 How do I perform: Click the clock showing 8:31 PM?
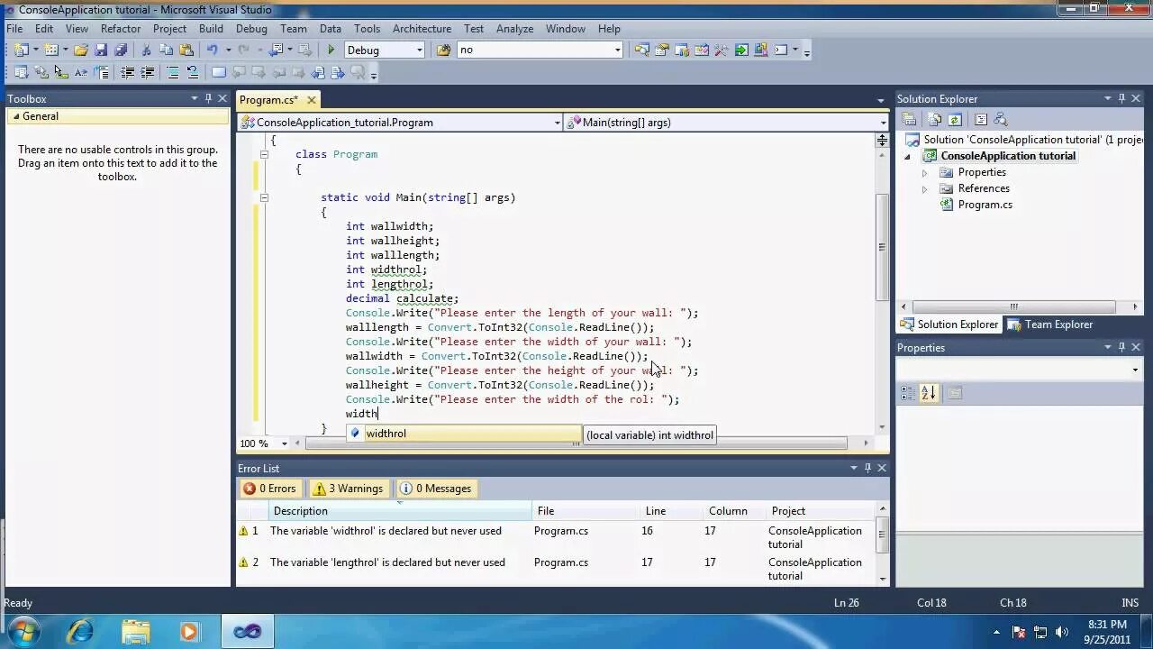(x=1107, y=624)
